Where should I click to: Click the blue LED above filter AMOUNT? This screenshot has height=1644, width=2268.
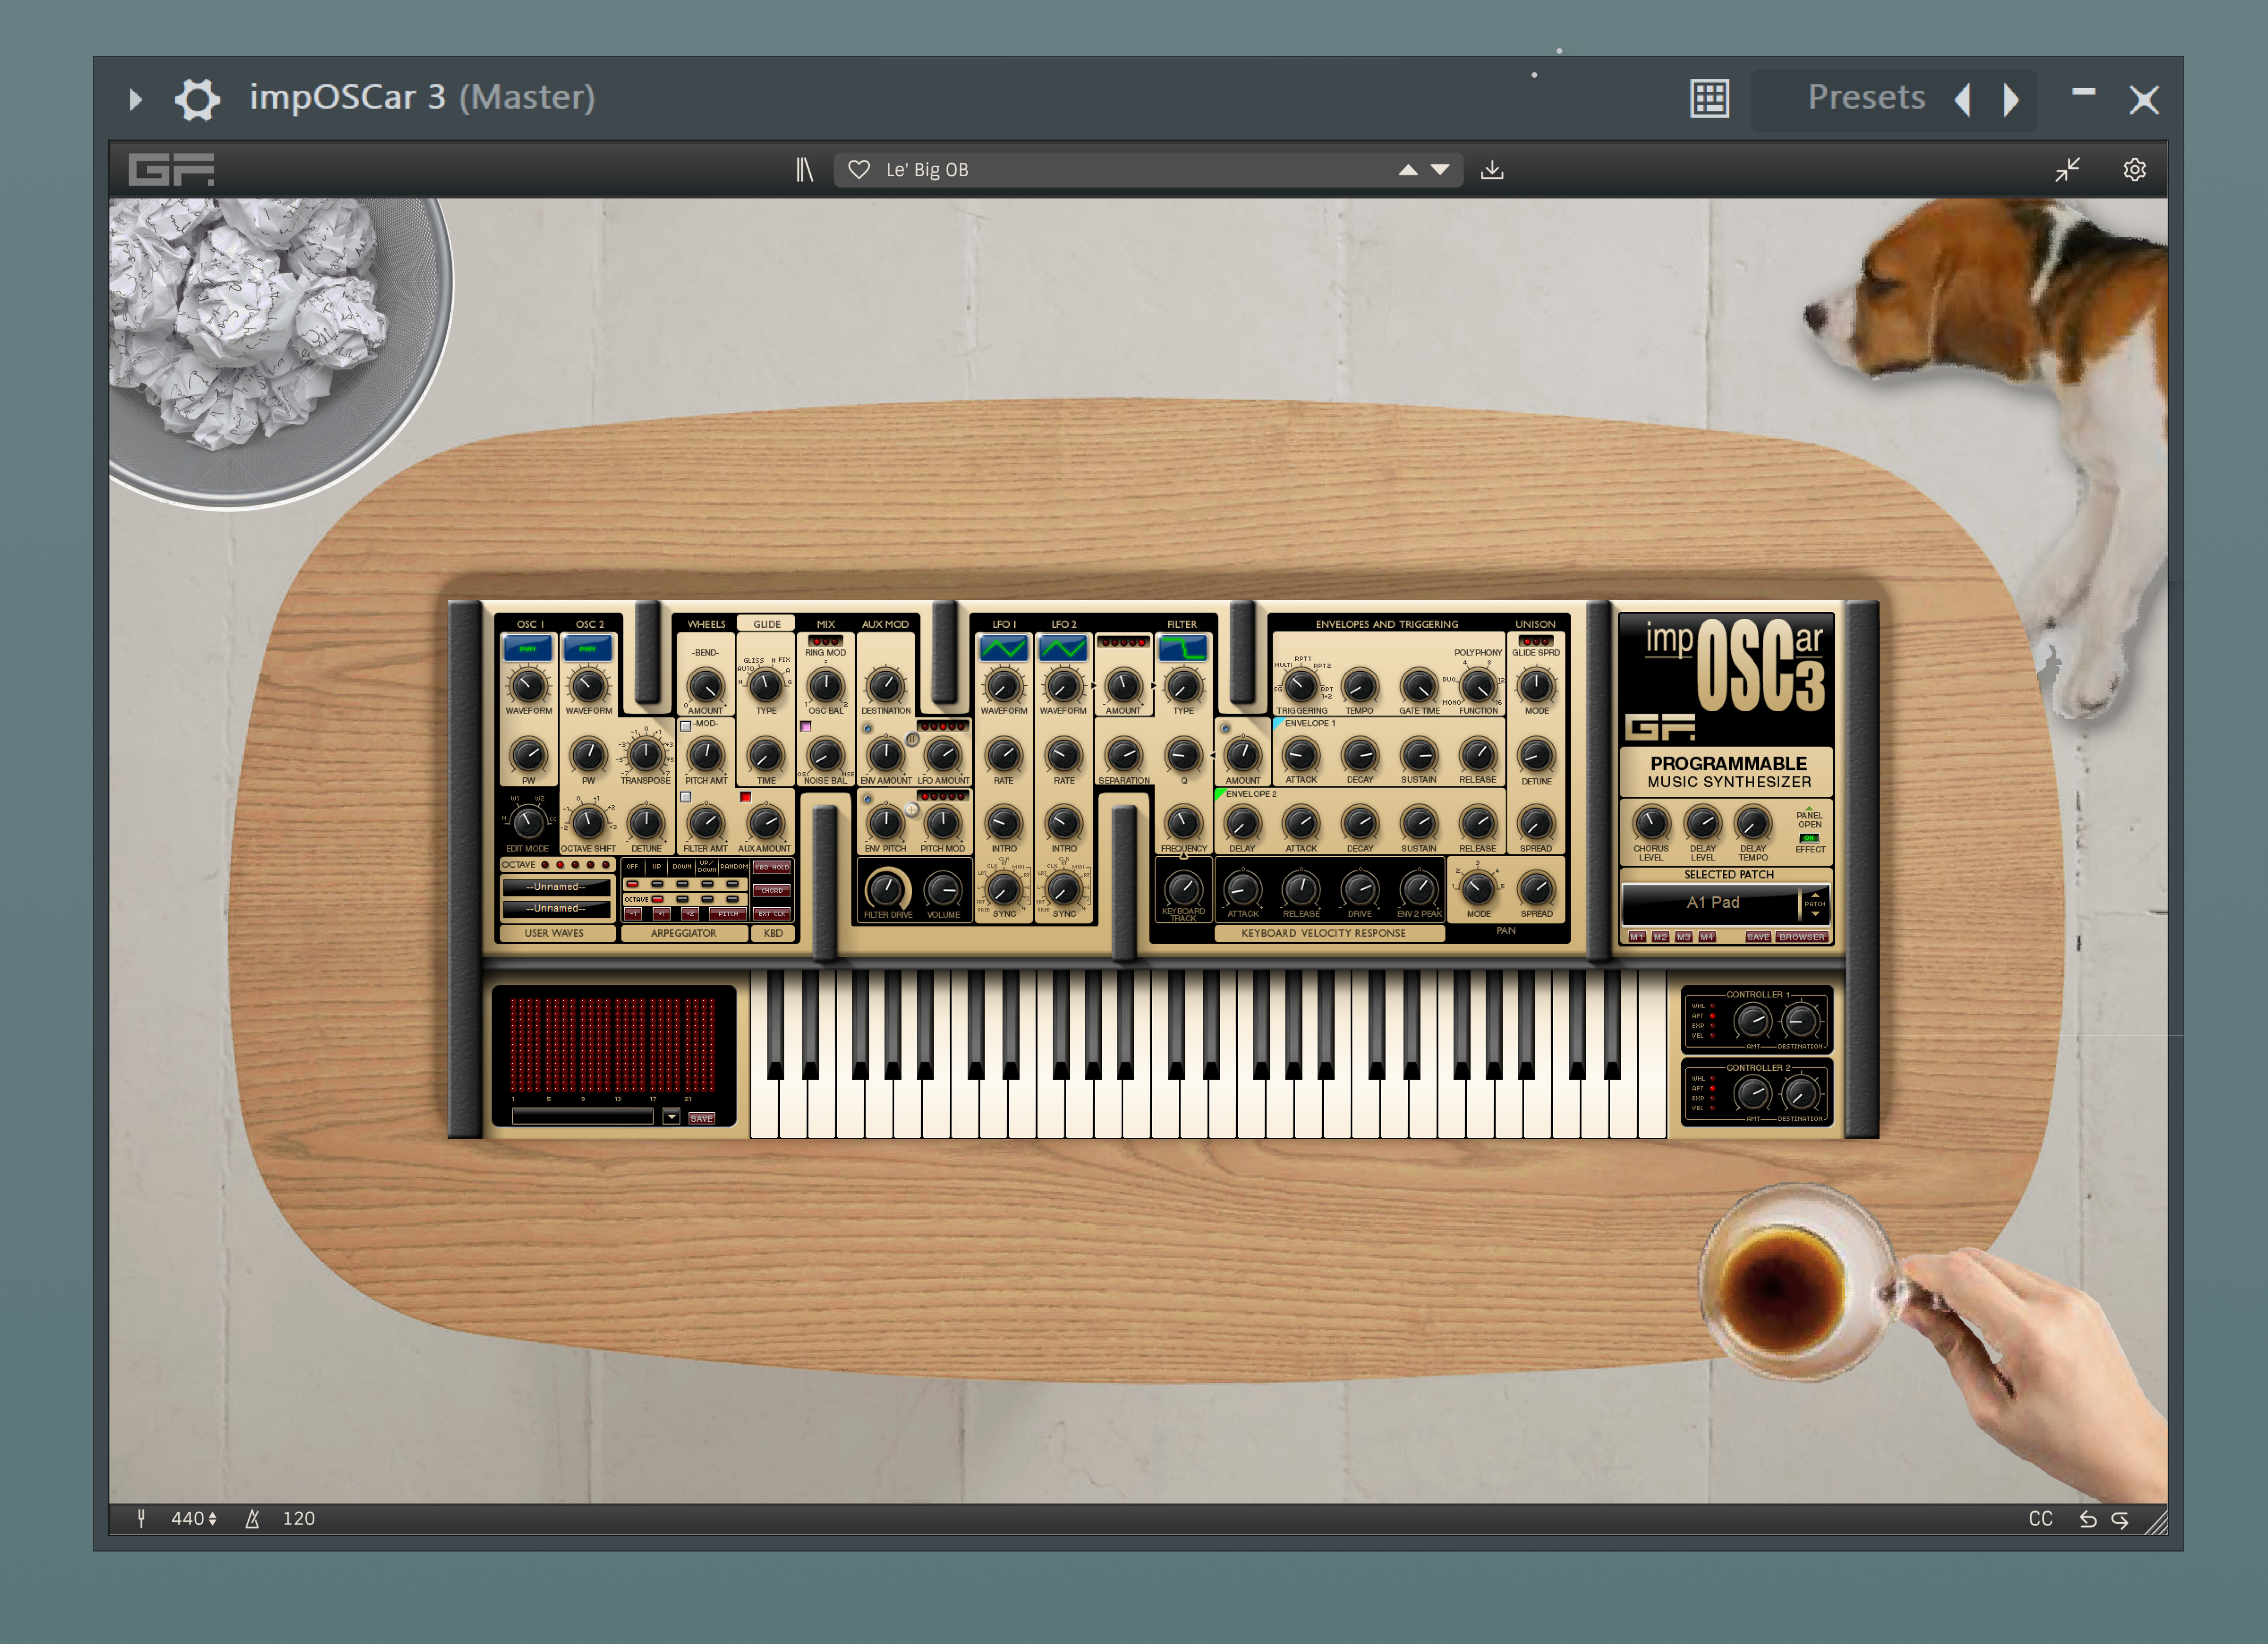coord(1225,728)
